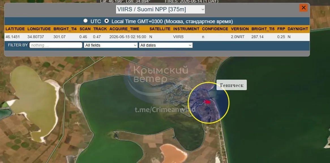The height and width of the screenshot is (163, 330).
Task: Close the fire data panel
Action: (303, 8)
